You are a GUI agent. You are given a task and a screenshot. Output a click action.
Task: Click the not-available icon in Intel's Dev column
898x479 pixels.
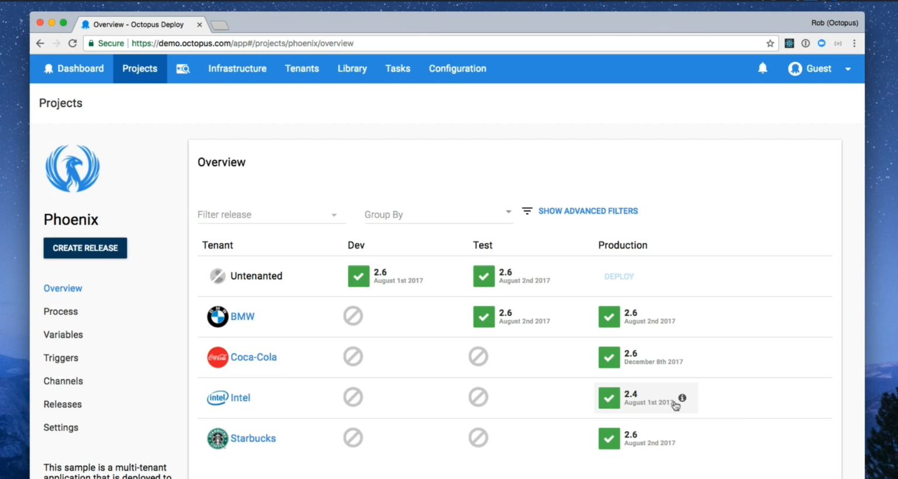coord(353,397)
